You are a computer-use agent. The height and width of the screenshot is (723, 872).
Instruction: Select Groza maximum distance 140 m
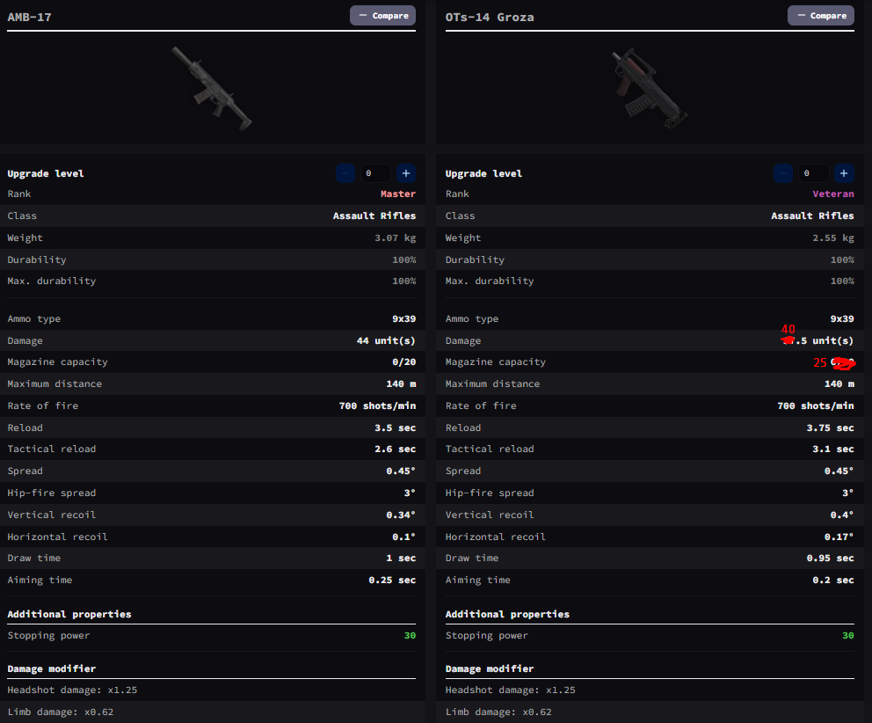839,383
